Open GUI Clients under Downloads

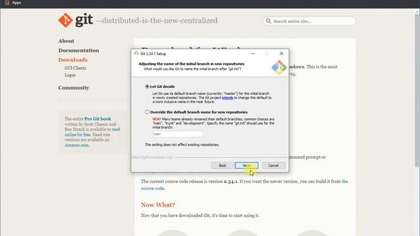point(75,68)
